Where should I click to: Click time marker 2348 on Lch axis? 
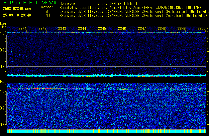(162, 29)
